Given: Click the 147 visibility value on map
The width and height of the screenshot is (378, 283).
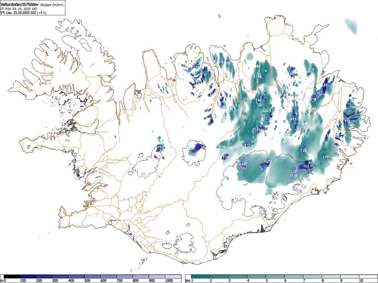Looking at the screenshot, I should [293, 119].
